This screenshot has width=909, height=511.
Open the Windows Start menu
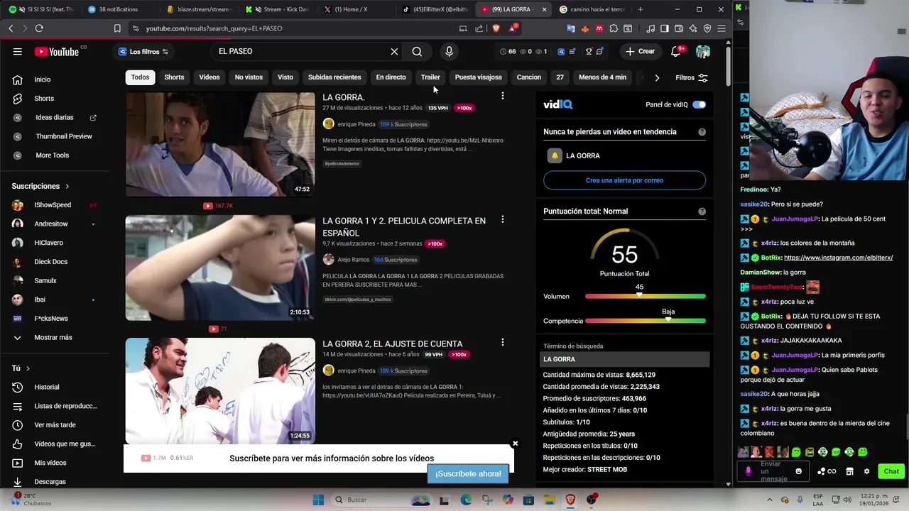(x=318, y=500)
